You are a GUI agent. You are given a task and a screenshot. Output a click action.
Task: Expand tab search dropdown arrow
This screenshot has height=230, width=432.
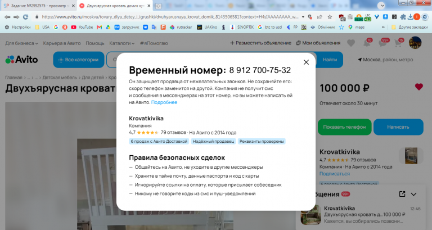click(381, 6)
